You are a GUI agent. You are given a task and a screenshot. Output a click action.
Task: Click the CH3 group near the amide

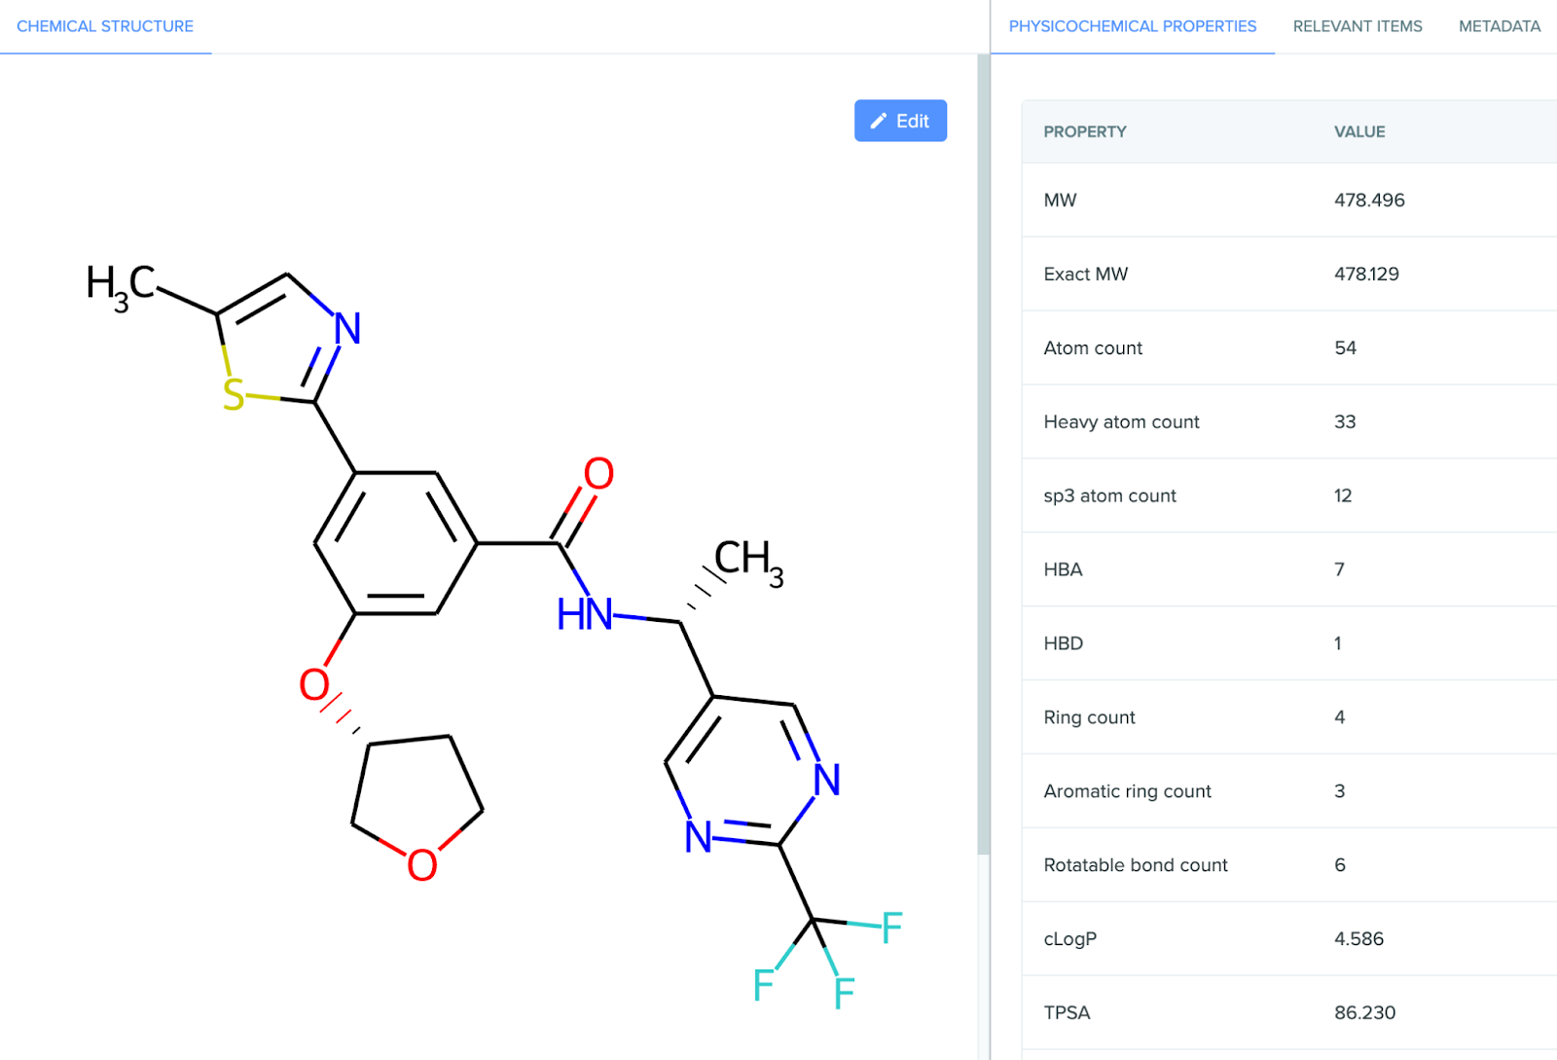747,561
